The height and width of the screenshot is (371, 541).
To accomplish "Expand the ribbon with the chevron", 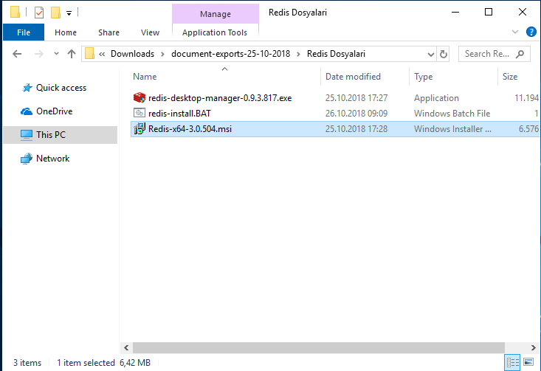I will [x=516, y=32].
